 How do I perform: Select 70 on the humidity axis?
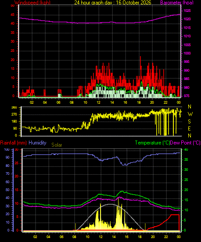pyautogui.click(x=7, y=174)
